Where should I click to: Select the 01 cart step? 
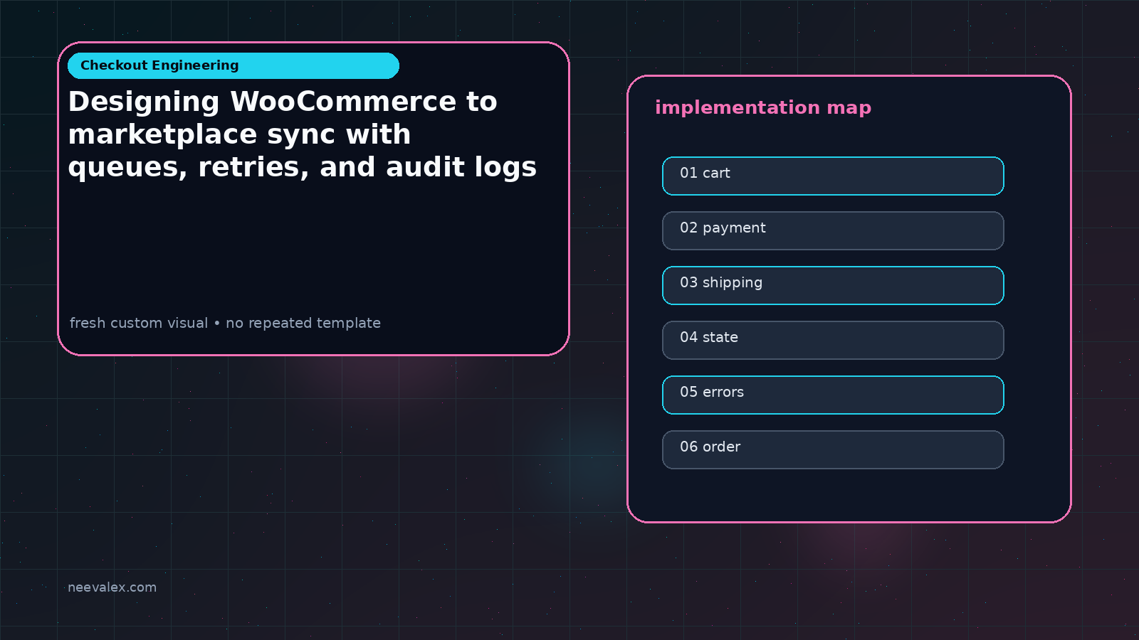[x=833, y=176]
